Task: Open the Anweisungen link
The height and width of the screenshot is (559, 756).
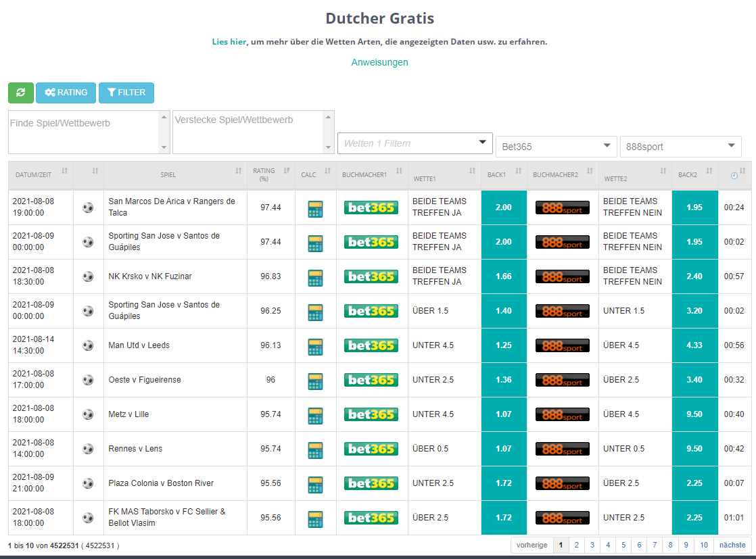Action: [x=379, y=62]
